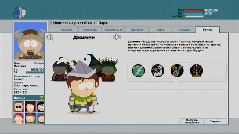Go to next abilities page arrow
The height and width of the screenshot is (134, 239).
181,82
